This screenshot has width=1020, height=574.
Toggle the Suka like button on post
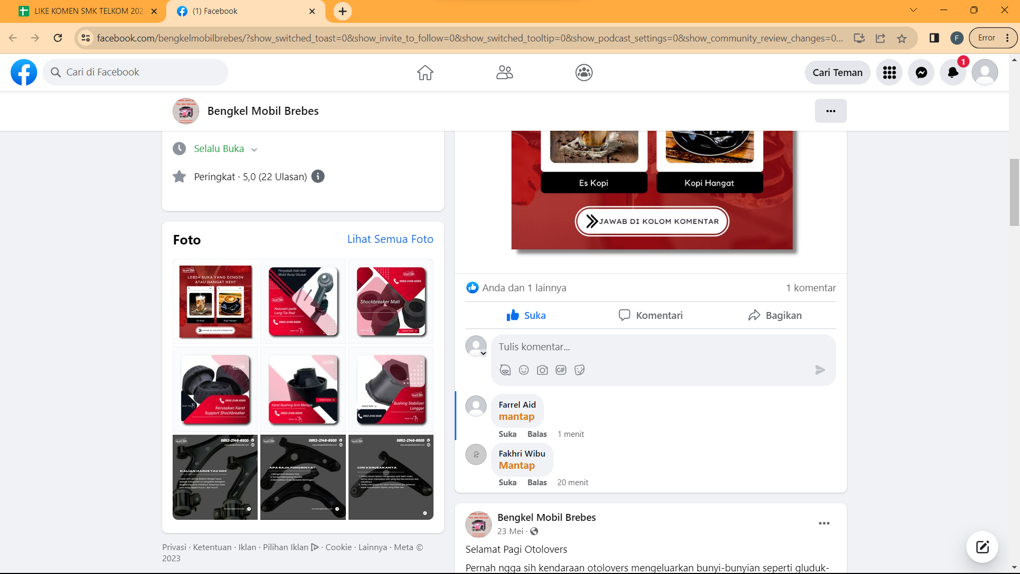(x=526, y=315)
